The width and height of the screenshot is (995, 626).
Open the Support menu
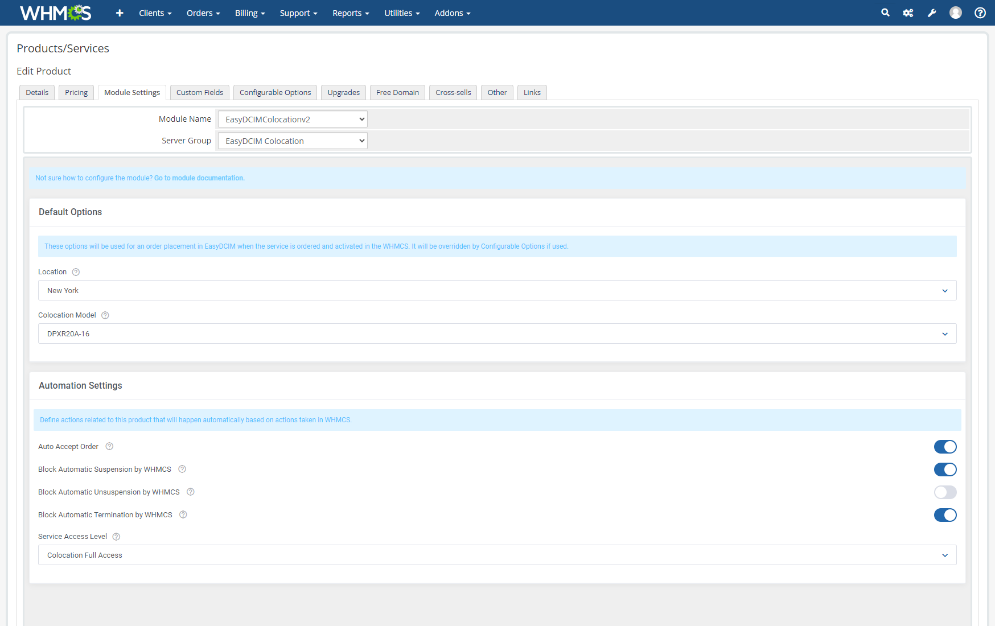tap(298, 13)
